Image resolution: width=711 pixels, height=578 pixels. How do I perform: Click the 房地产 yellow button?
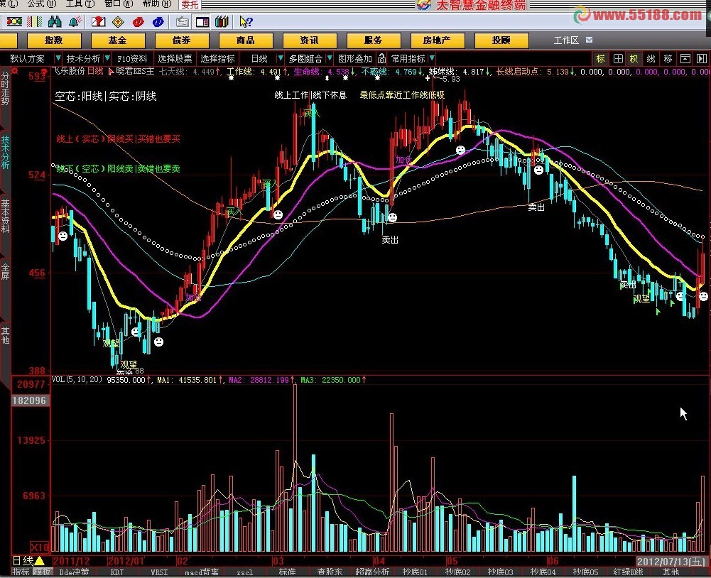(x=438, y=40)
